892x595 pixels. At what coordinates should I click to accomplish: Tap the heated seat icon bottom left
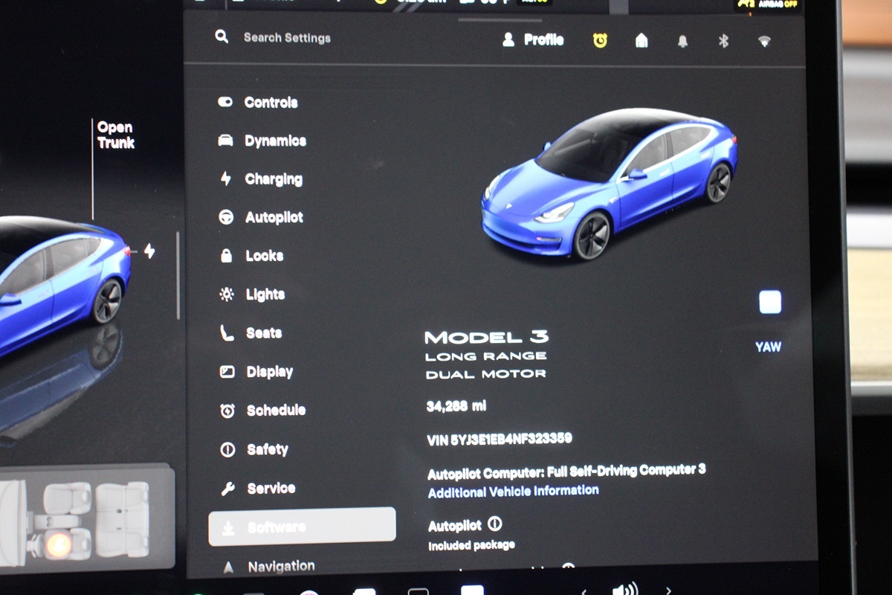coord(58,545)
